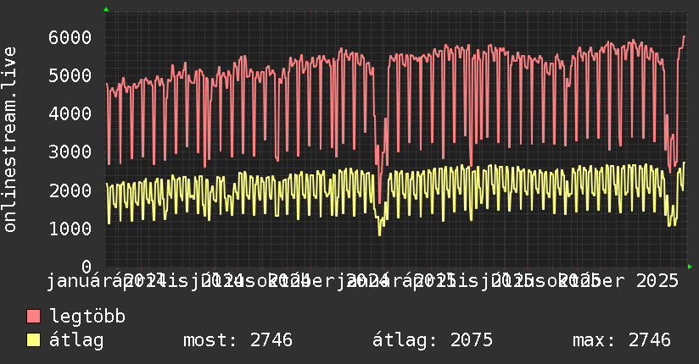The height and width of the screenshot is (364, 699).
Task: Click the 3000 y-axis label
Action: tap(70, 152)
